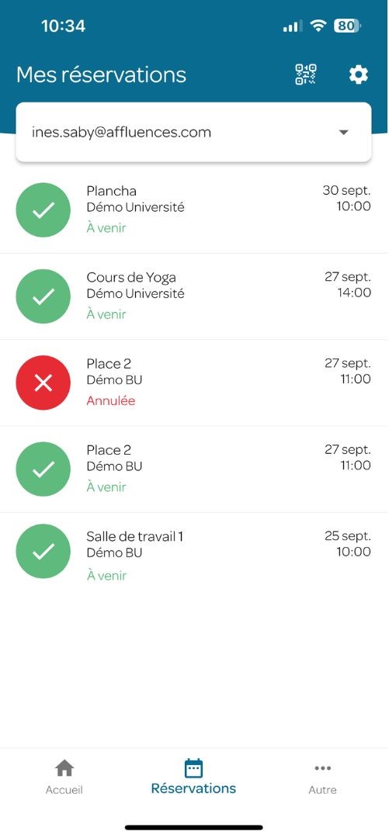
Task: Tap the calendar Réservations icon
Action: pos(193,768)
